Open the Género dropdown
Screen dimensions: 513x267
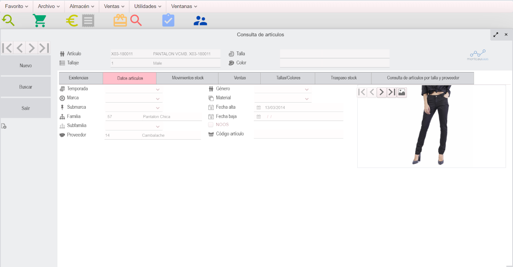pyautogui.click(x=307, y=90)
